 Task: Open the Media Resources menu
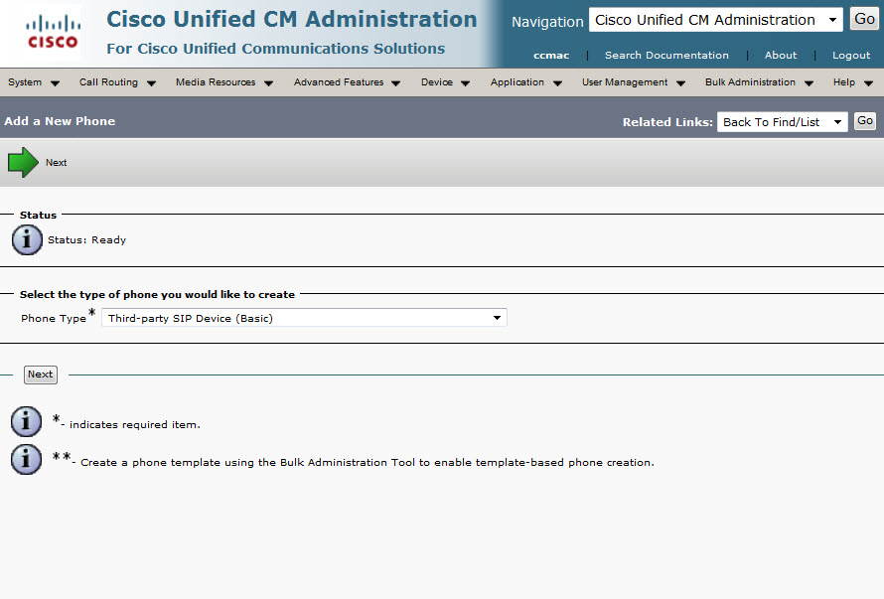[x=224, y=82]
